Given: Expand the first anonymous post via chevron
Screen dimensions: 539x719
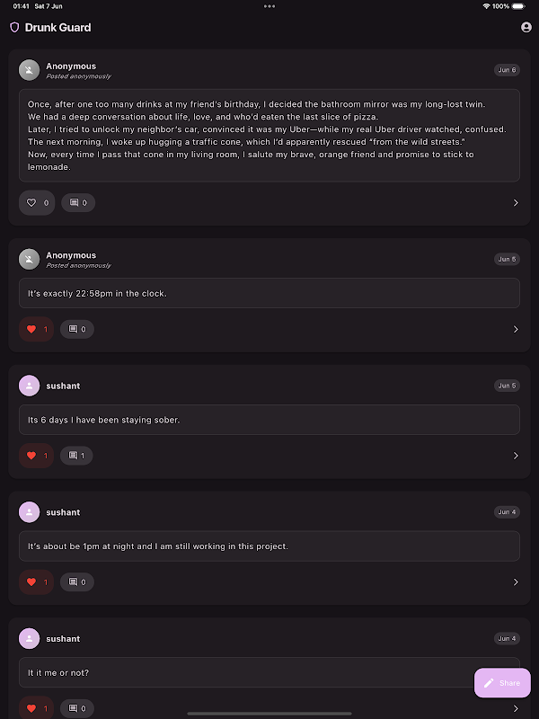Looking at the screenshot, I should 516,203.
